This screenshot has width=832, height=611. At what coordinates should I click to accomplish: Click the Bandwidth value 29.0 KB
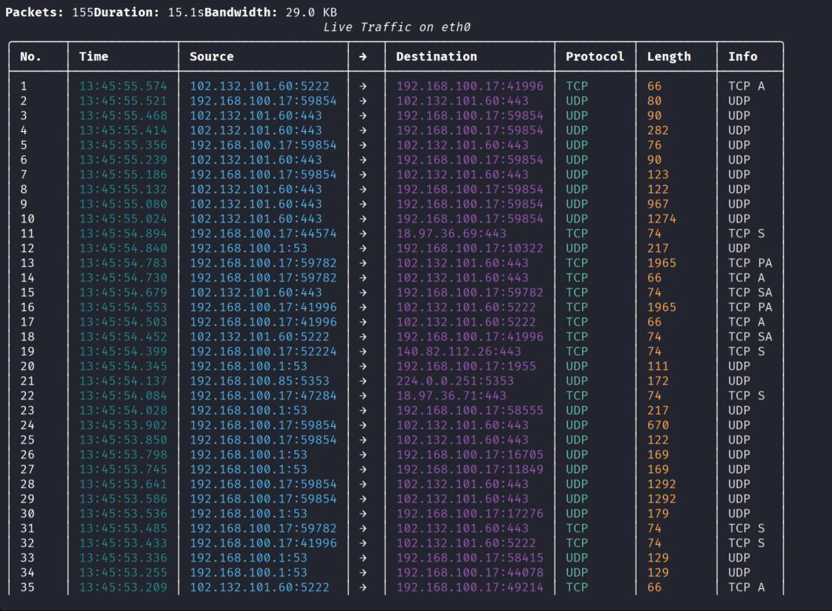coord(311,13)
